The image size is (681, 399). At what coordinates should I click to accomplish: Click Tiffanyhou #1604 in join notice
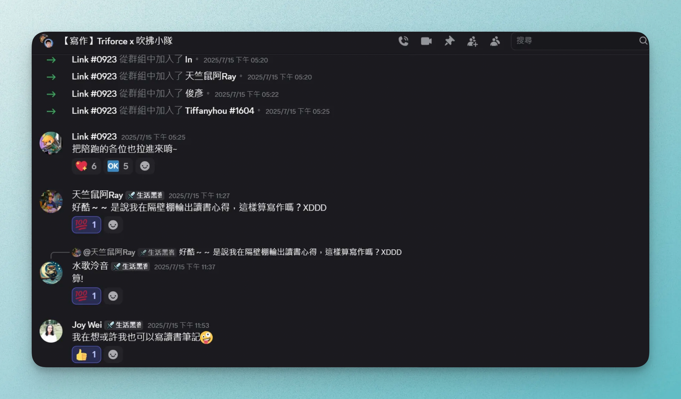click(x=219, y=111)
